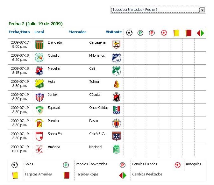Click the green converted penalties header icon
This screenshot has width=214, height=185.
[x=140, y=33]
